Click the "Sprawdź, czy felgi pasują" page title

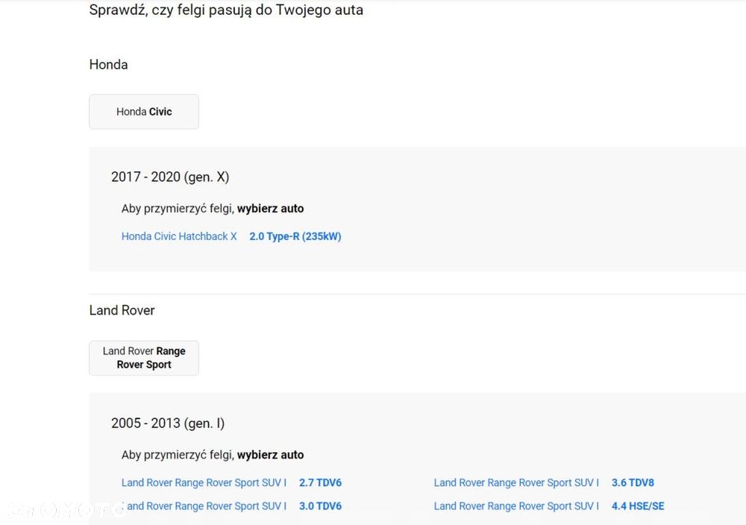226,10
